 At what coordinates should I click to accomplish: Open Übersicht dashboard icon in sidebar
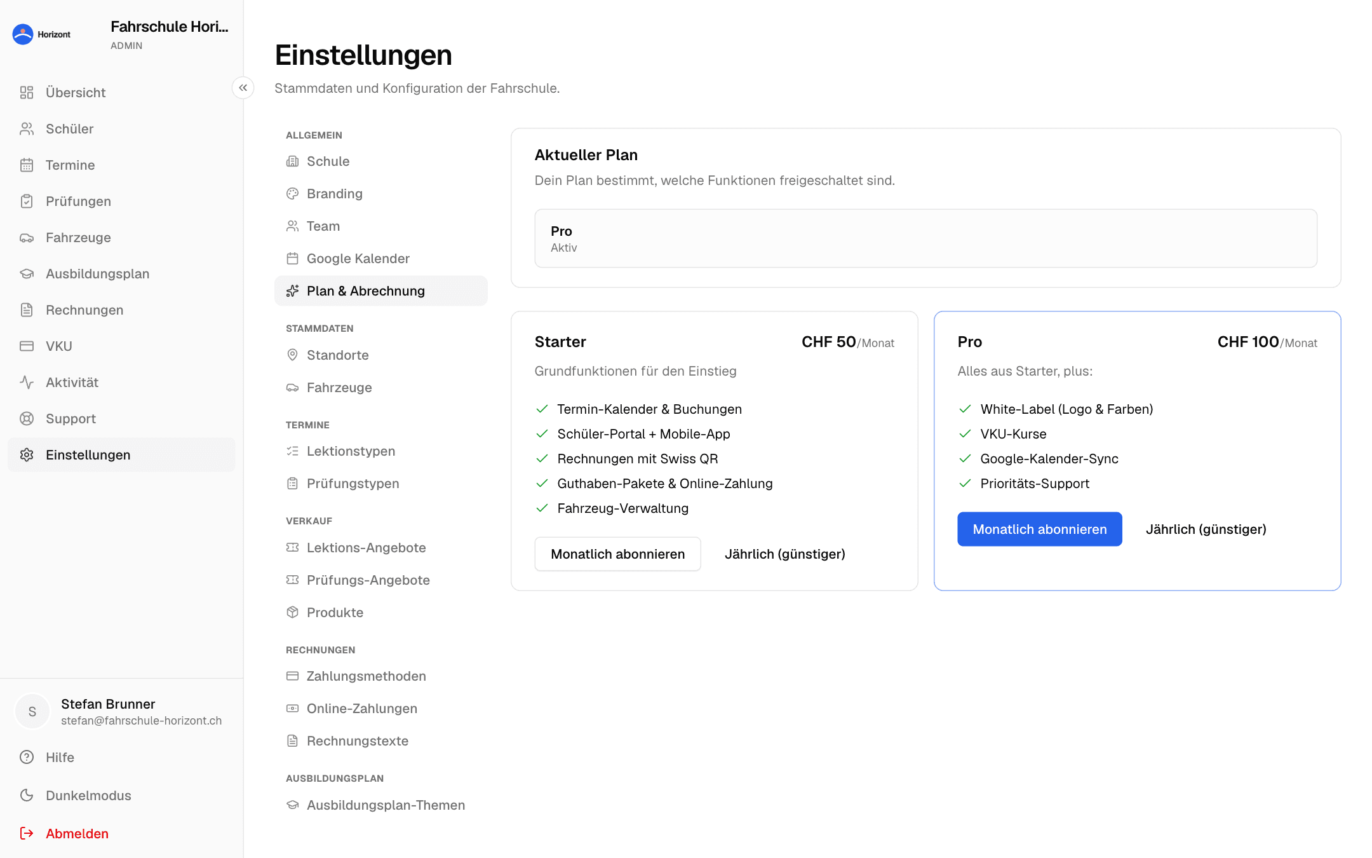(27, 93)
